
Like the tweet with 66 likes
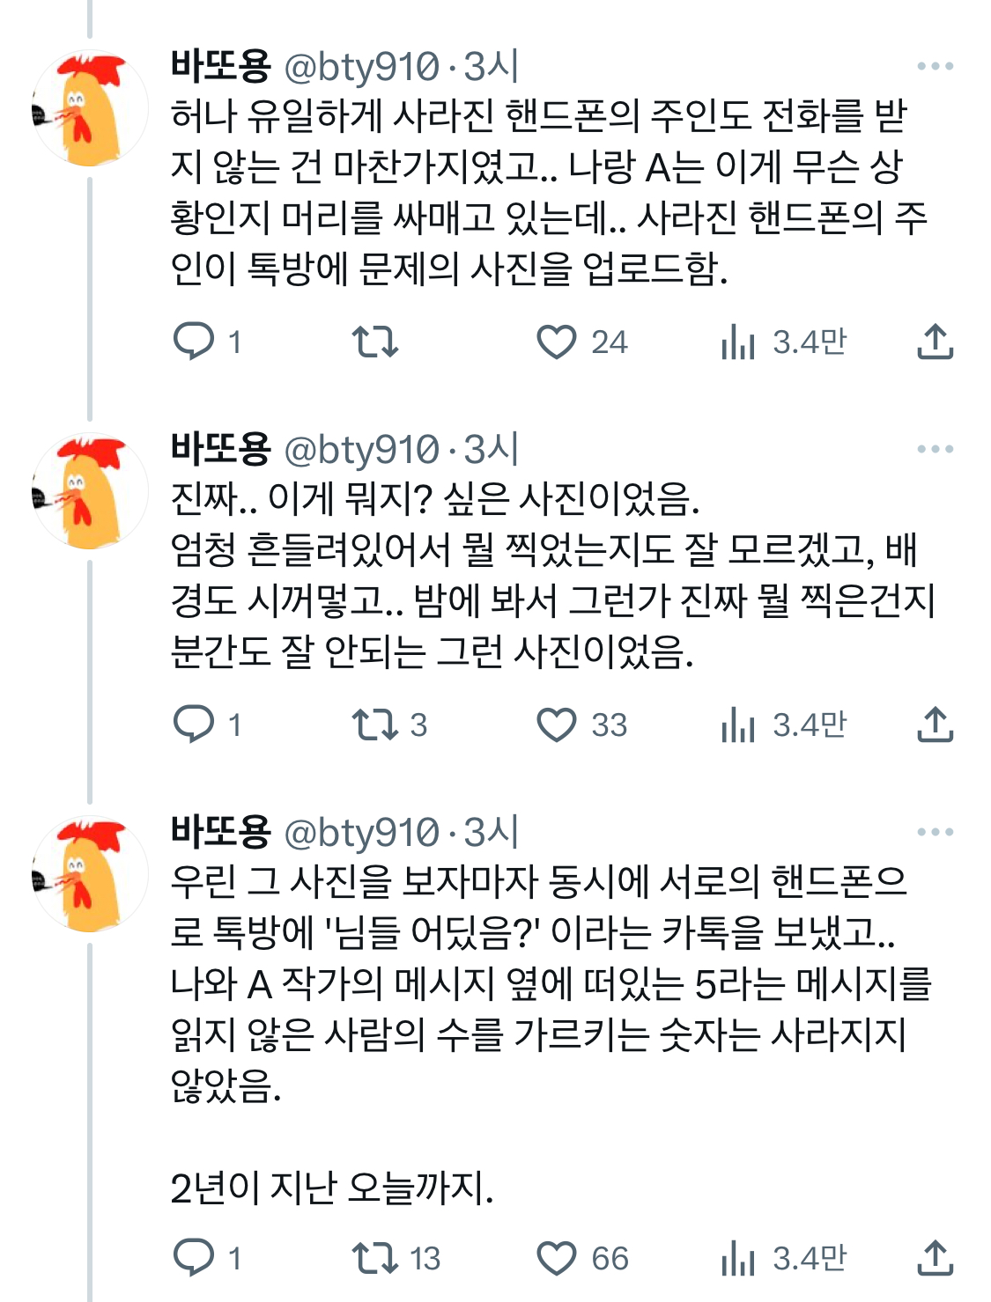click(557, 1258)
